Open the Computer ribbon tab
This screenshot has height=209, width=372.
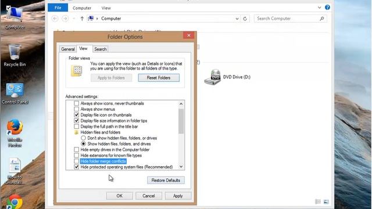tap(82, 8)
